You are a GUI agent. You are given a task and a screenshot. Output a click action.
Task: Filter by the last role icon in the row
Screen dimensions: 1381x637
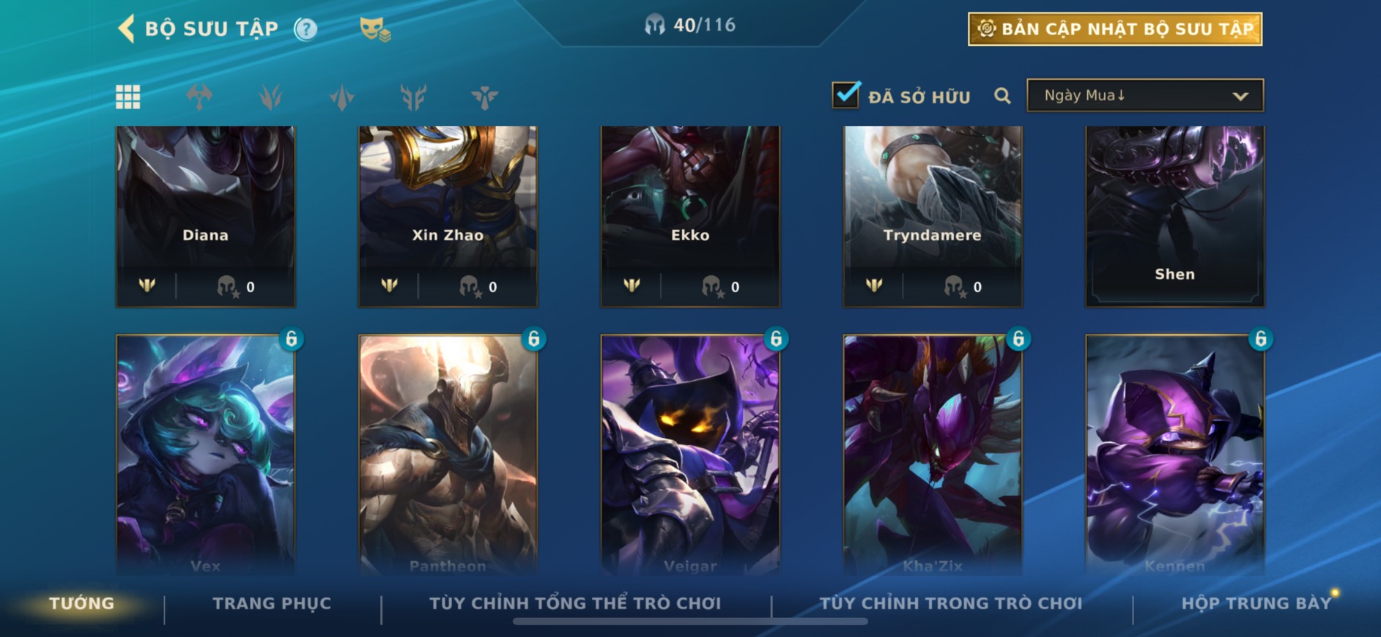[x=484, y=97]
